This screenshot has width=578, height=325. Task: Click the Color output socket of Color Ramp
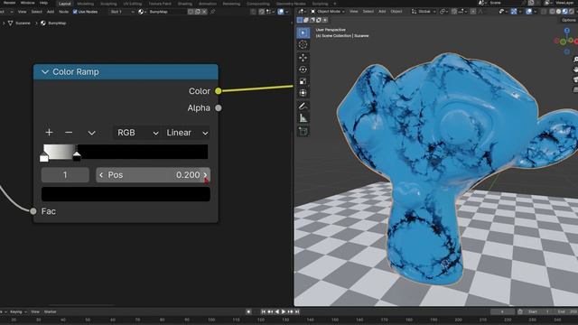coord(219,91)
